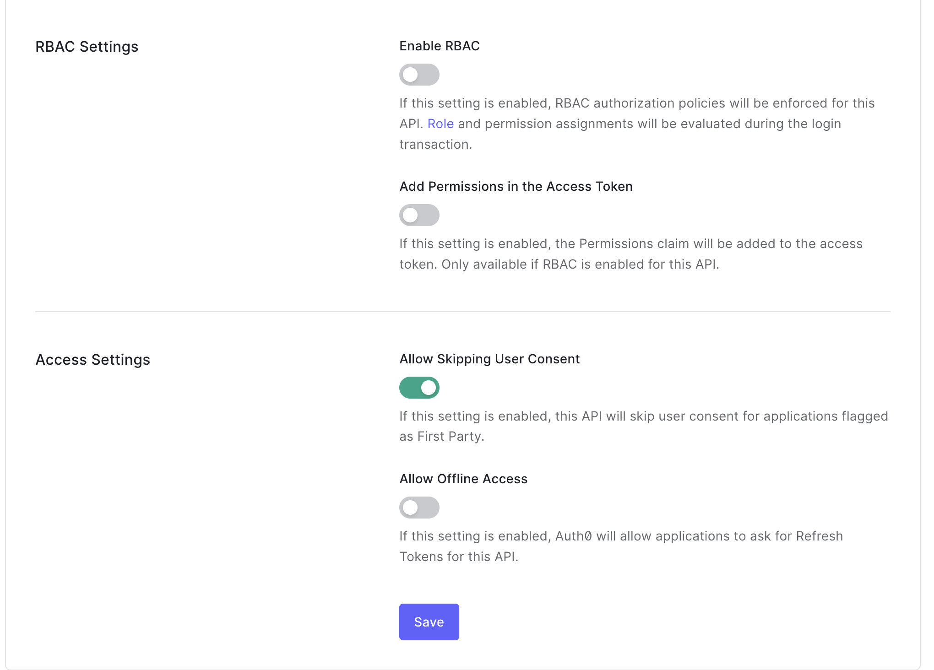
Task: Click the Enable RBAC label
Action: point(439,46)
